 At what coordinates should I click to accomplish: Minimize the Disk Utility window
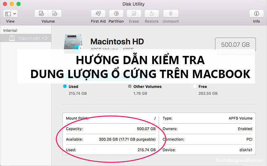(x=12, y=4)
